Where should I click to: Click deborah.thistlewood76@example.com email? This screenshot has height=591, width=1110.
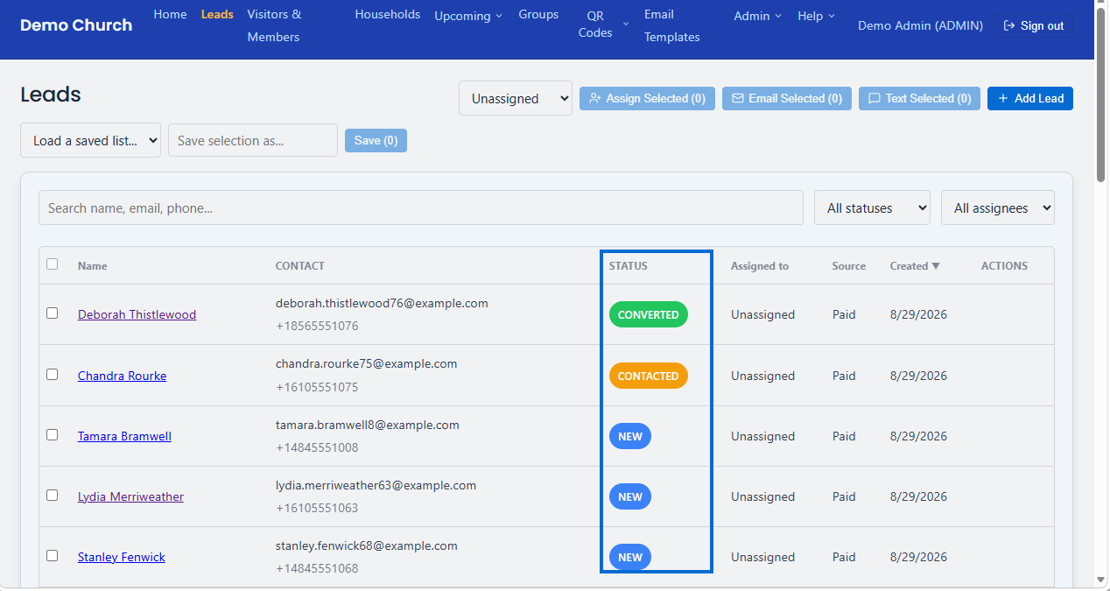click(382, 303)
